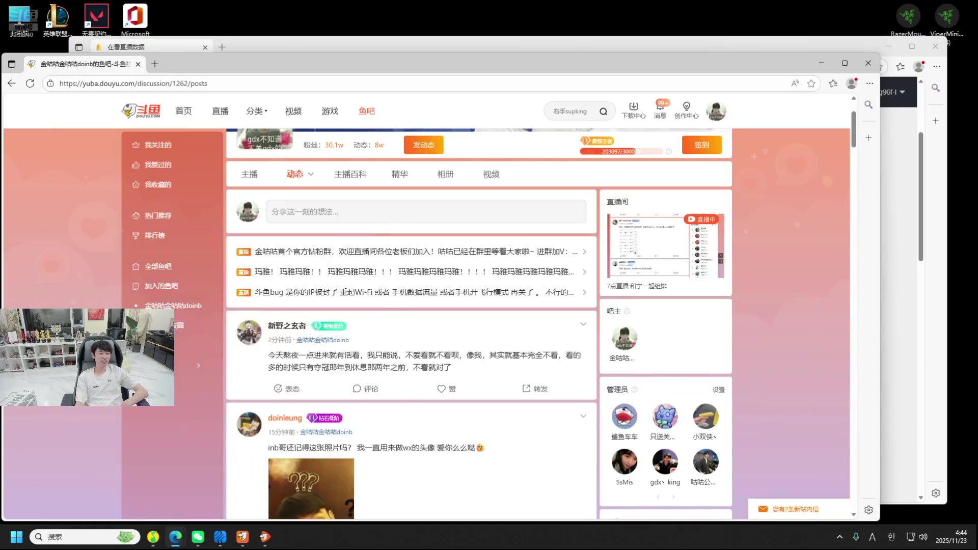Select the Edge browser icon in the taskbar
The image size is (978, 550).
tap(175, 537)
